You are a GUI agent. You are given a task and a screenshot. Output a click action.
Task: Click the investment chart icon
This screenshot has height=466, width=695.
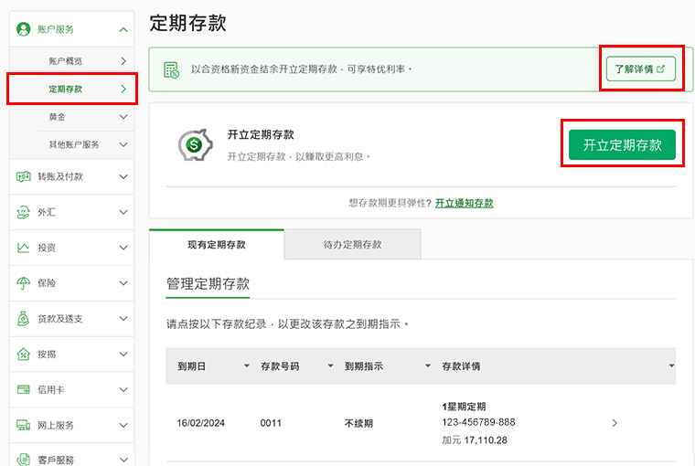click(x=23, y=248)
